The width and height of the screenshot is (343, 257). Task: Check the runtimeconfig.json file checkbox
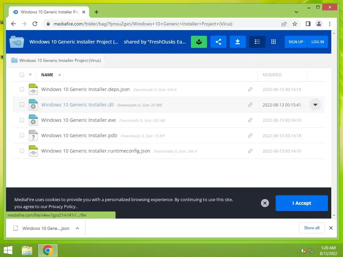pos(22,151)
